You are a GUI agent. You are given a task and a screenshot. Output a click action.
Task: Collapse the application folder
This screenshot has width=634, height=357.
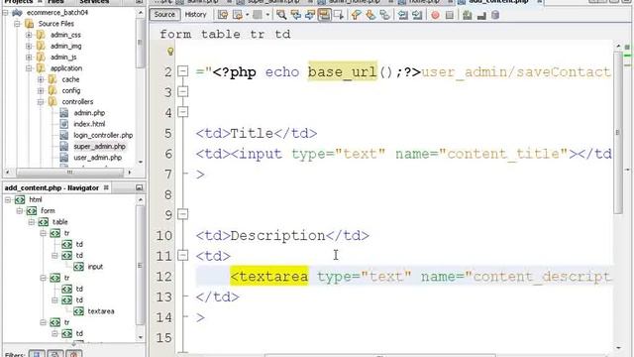coord(29,68)
